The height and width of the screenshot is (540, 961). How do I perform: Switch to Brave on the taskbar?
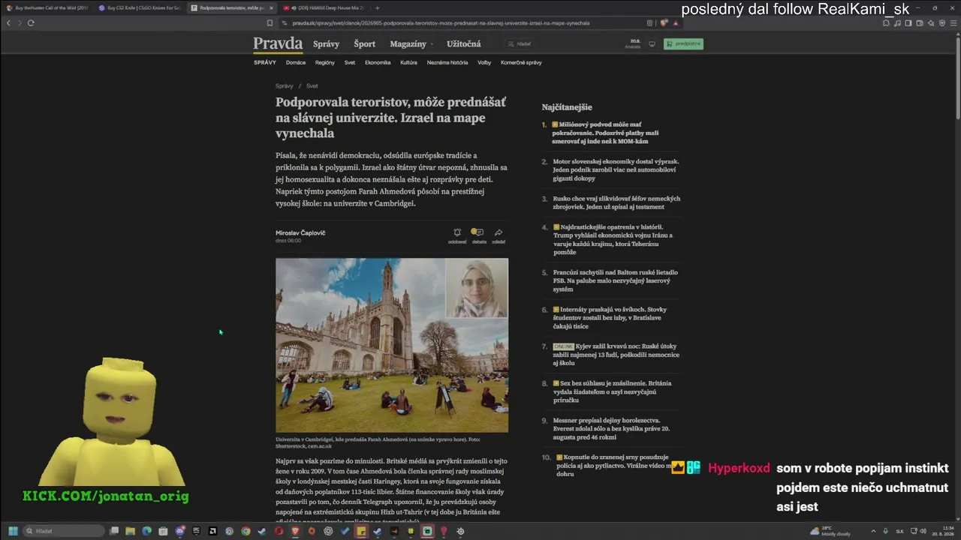[x=295, y=531]
